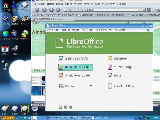The width and height of the screenshot is (160, 120).
Task: Click the SeaMonkey bookmark toolbar link
Action: pos(86,15)
